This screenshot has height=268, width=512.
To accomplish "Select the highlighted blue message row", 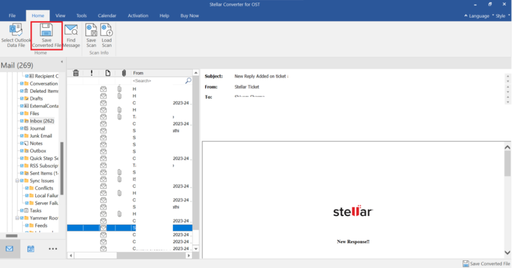I will [129, 228].
